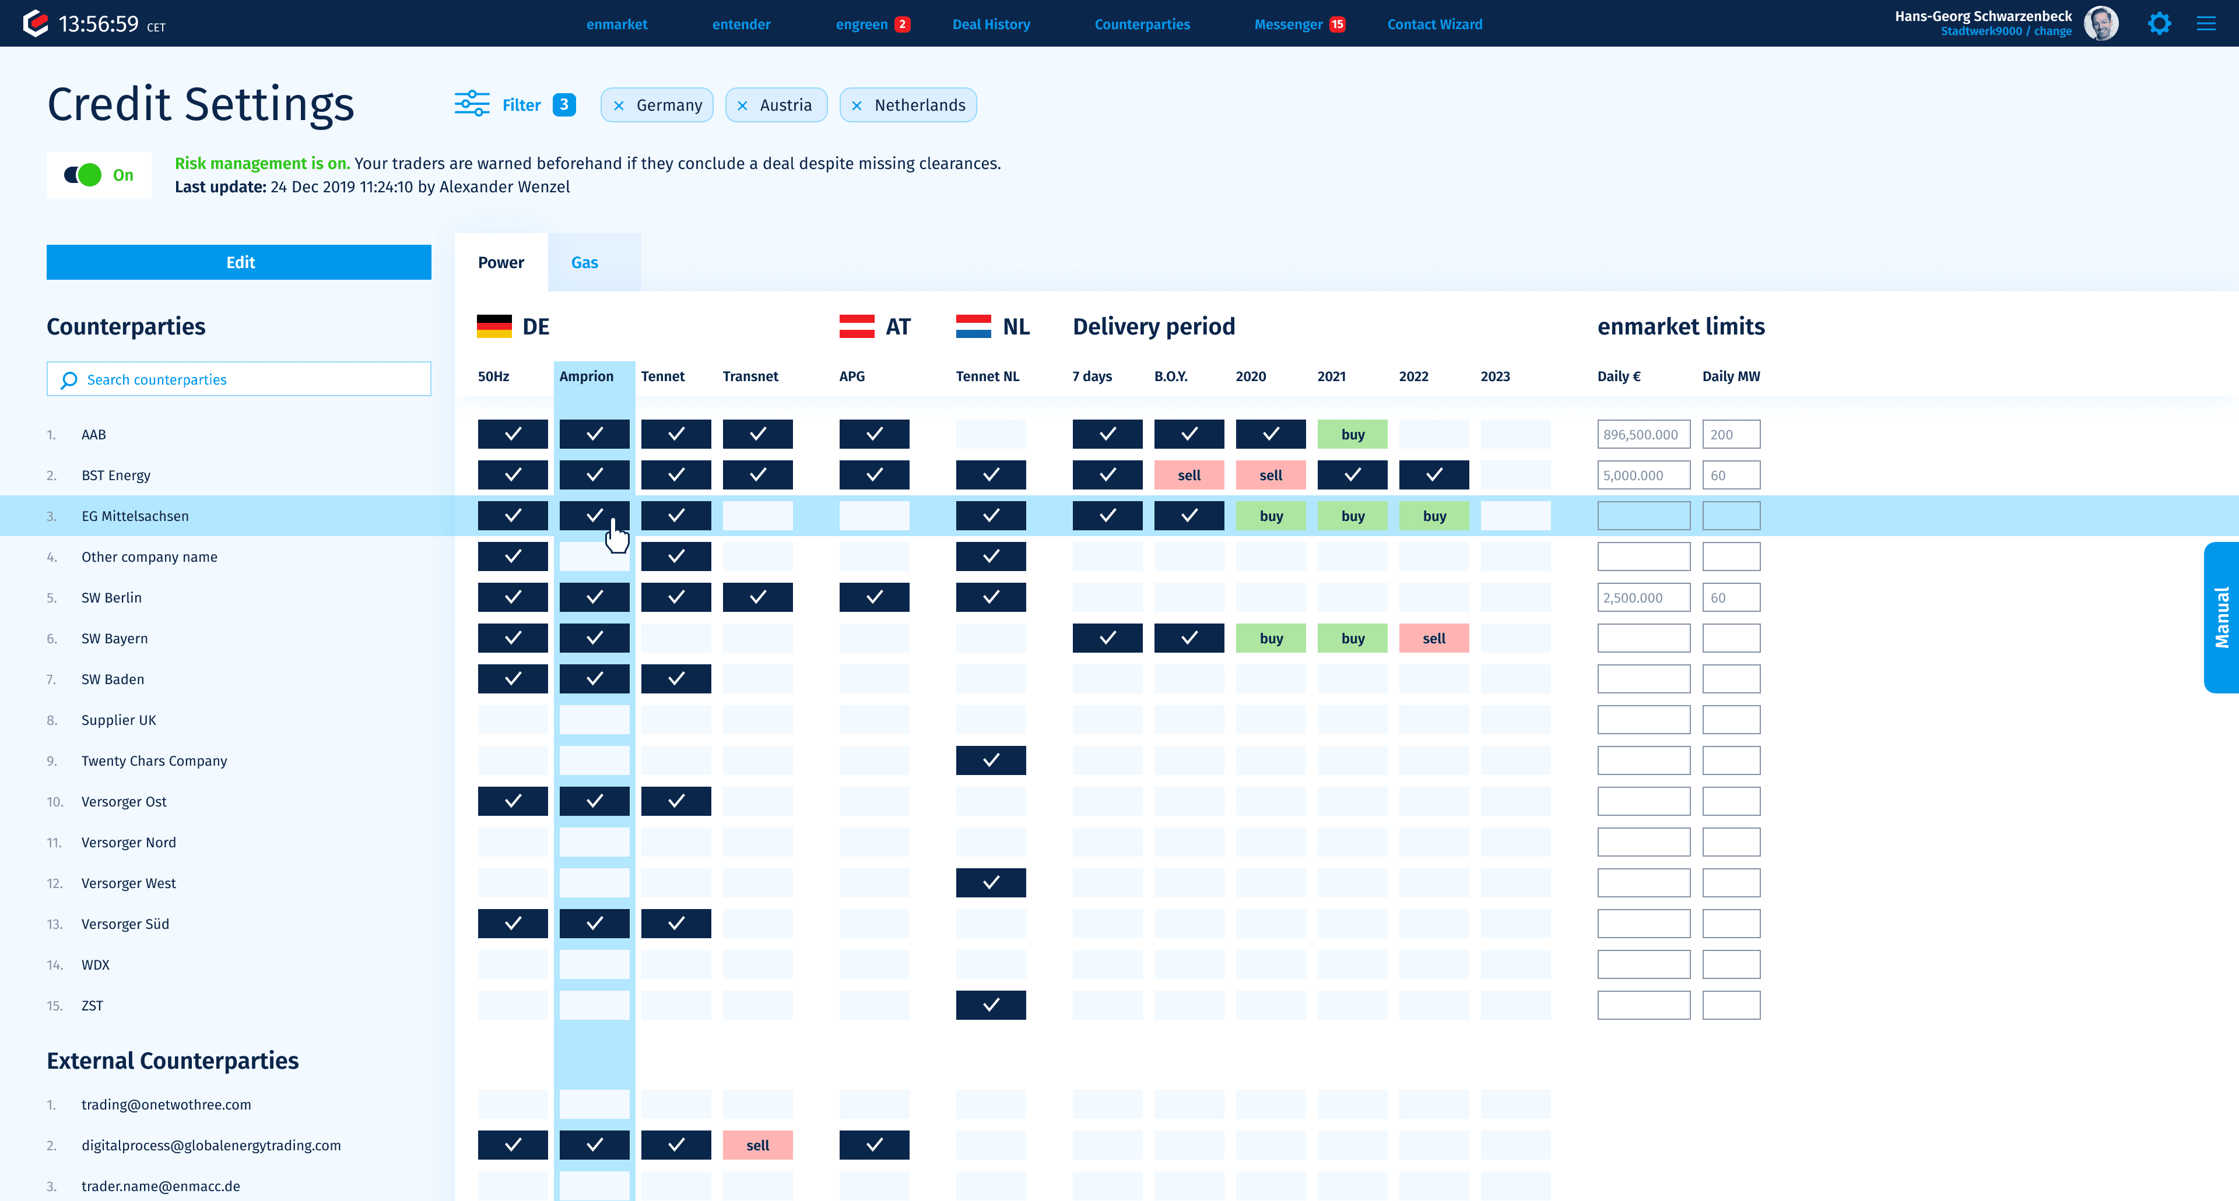Open the settings gear icon
Screen dimensions: 2239x1201
click(2159, 23)
